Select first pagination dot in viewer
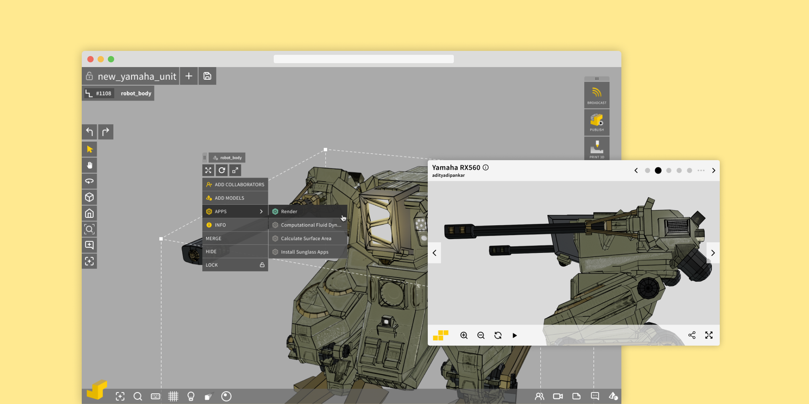Image resolution: width=809 pixels, height=404 pixels. click(x=647, y=170)
